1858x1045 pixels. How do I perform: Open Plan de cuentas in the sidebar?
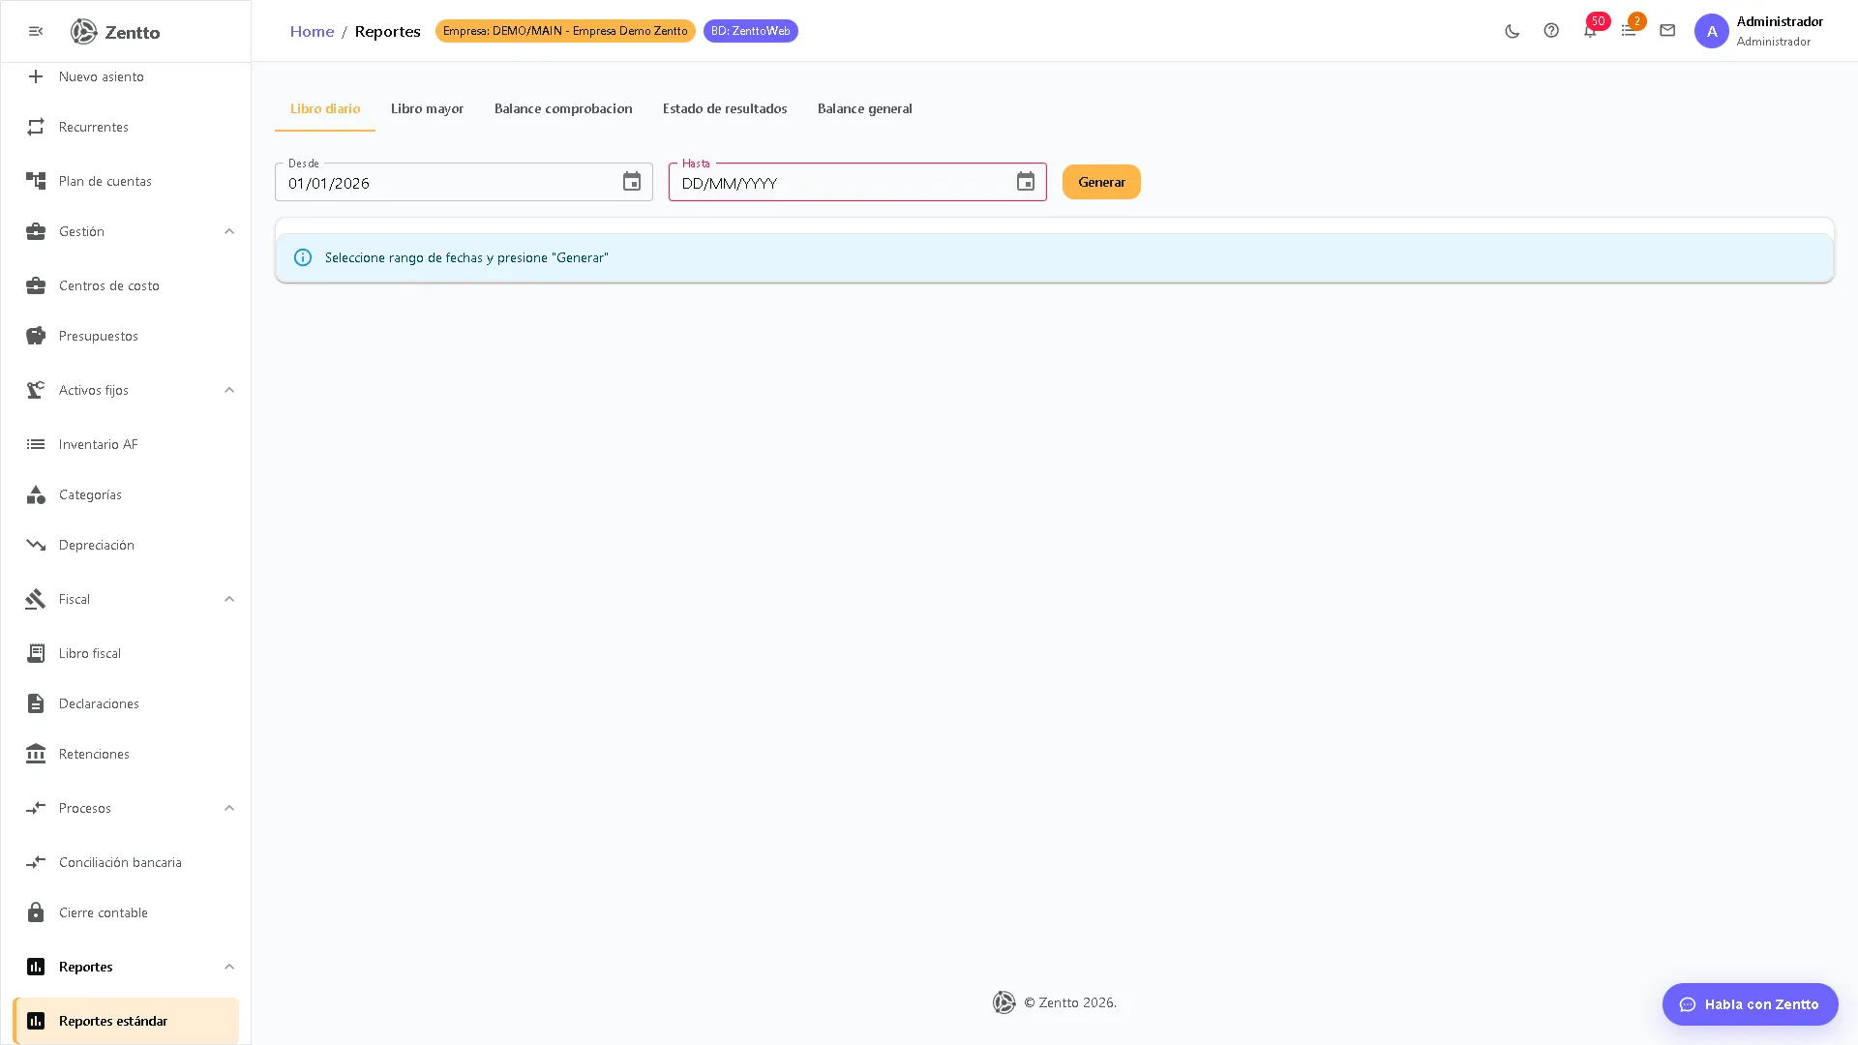tap(126, 181)
